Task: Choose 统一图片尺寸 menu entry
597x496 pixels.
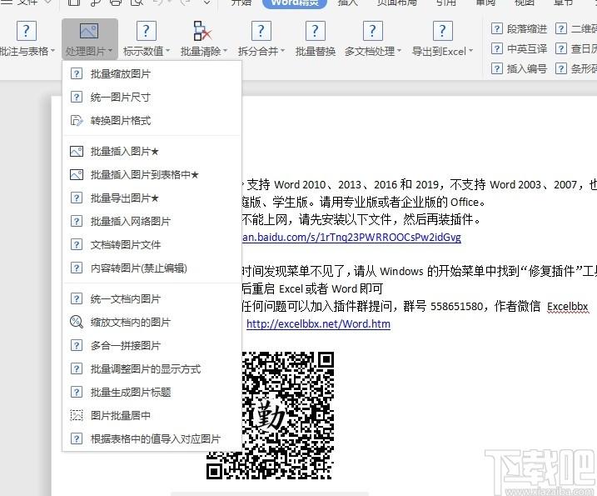Action: (152, 97)
